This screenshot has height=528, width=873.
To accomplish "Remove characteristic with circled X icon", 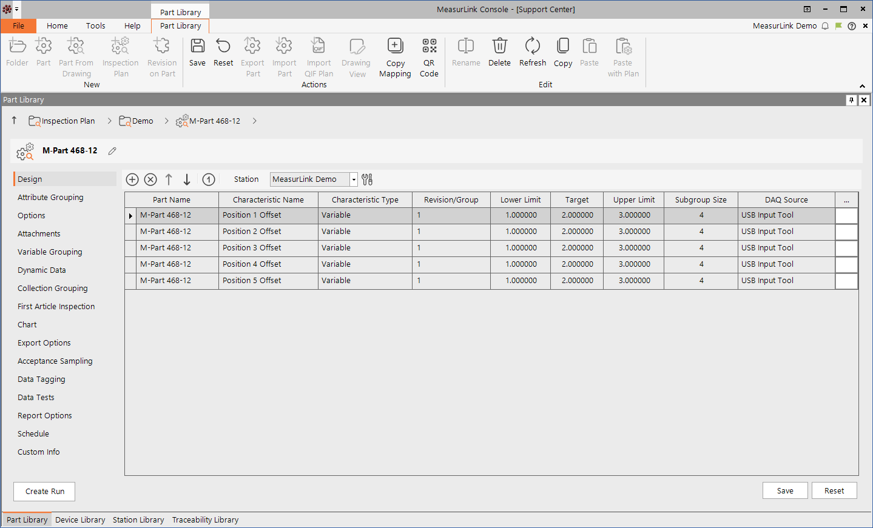I will tap(150, 179).
